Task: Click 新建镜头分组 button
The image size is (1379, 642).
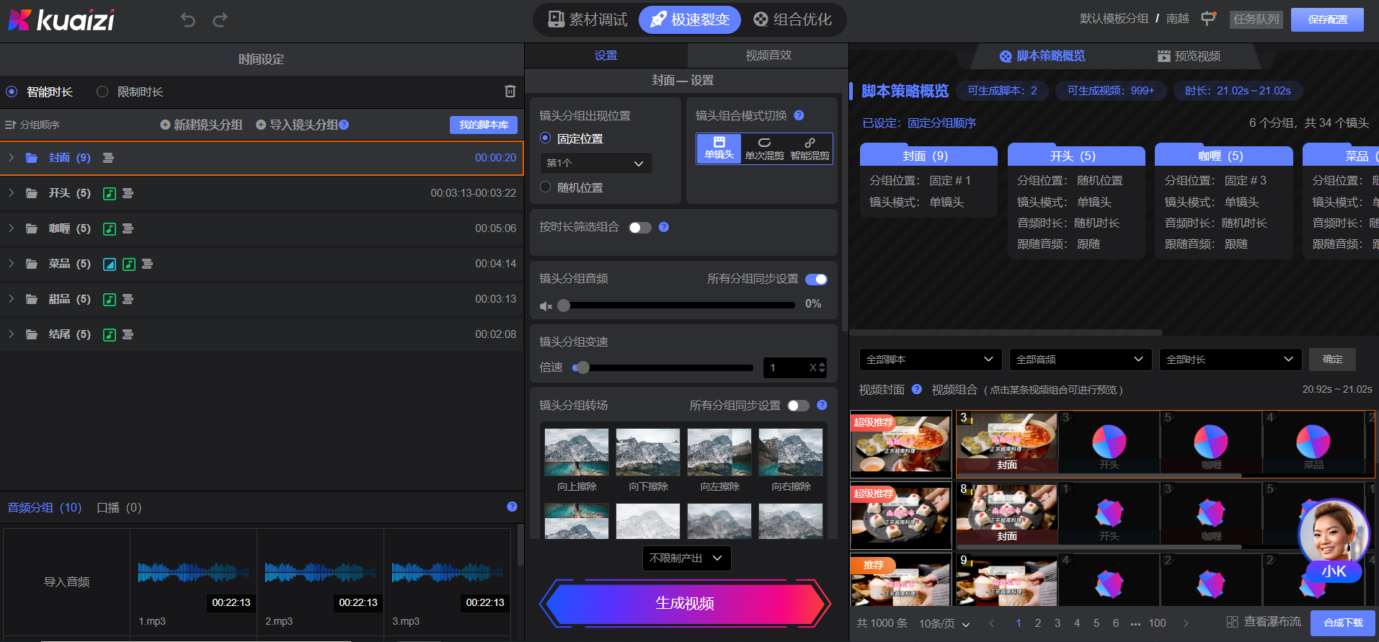Action: click(x=201, y=125)
